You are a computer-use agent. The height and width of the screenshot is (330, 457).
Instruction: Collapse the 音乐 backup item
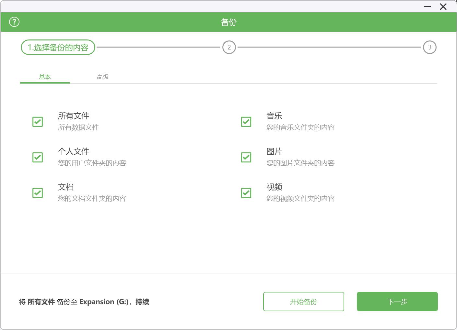[x=246, y=122]
